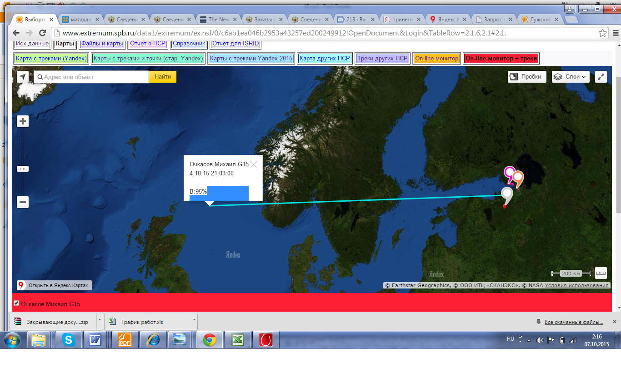Click the orange map placemark pin
The width and height of the screenshot is (621, 373).
coord(518,178)
